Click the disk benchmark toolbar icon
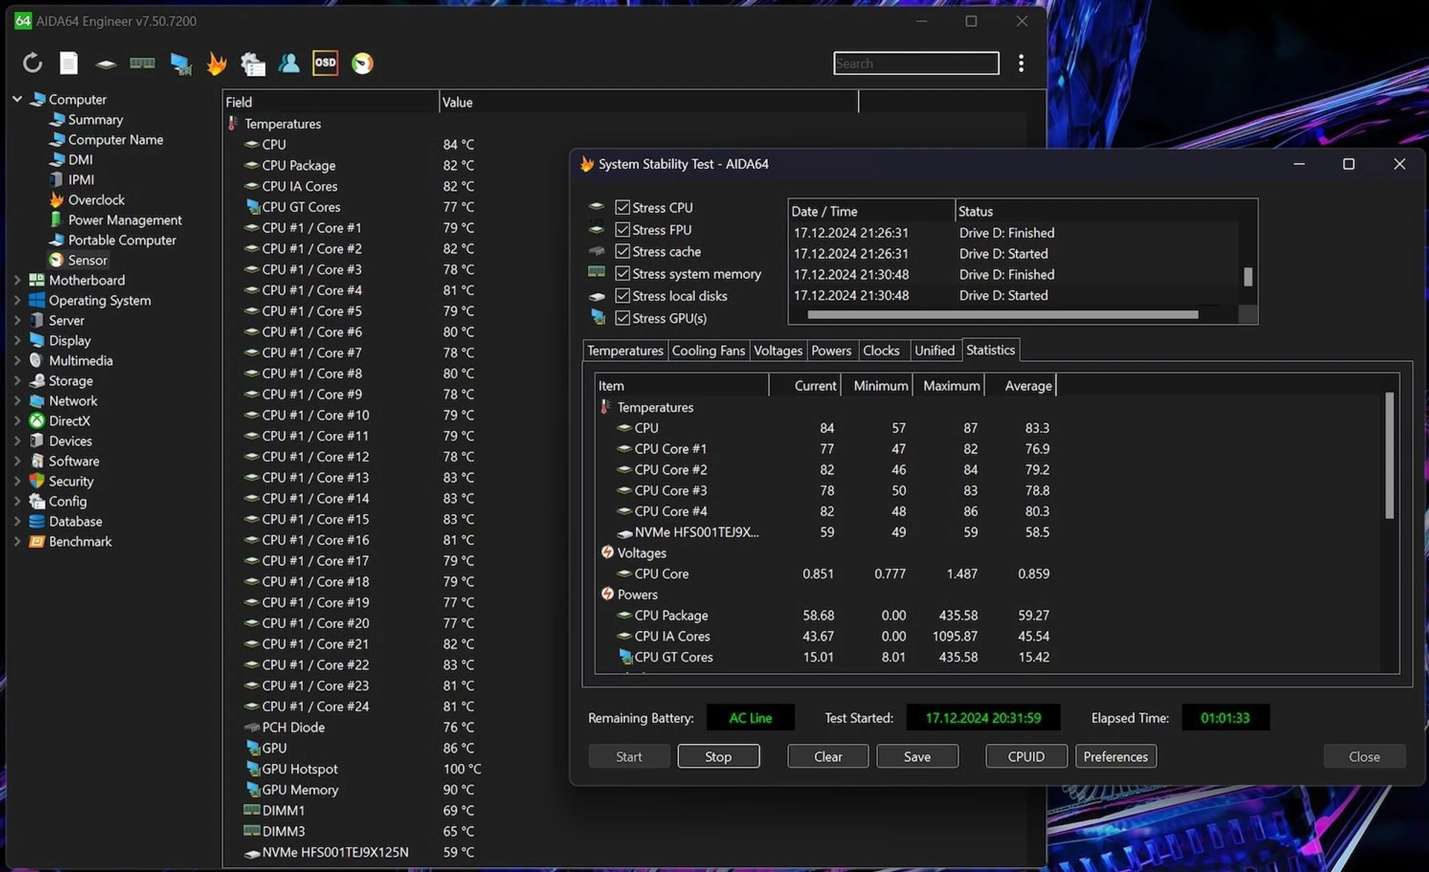1429x872 pixels. (x=106, y=64)
